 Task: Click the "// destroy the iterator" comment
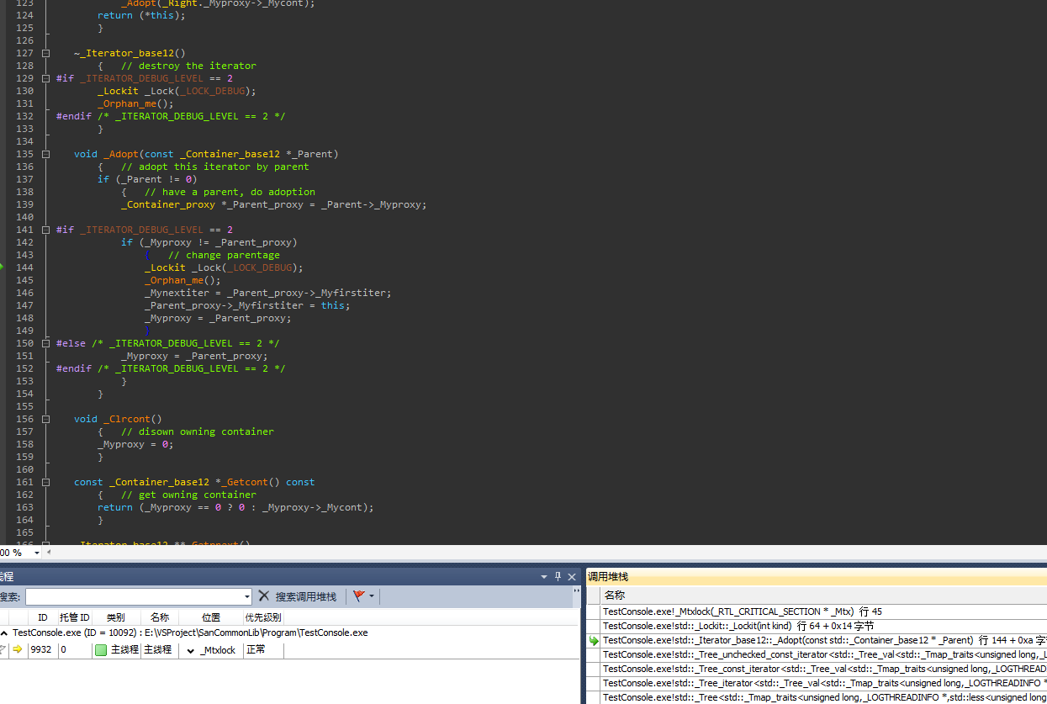(x=188, y=66)
